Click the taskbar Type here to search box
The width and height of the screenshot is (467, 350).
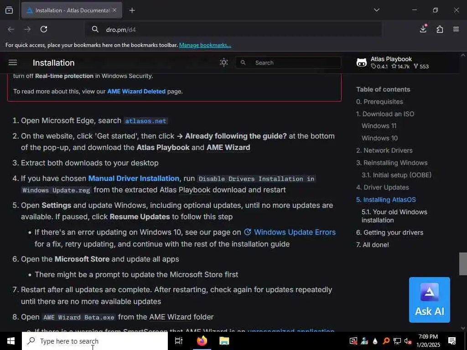95,341
